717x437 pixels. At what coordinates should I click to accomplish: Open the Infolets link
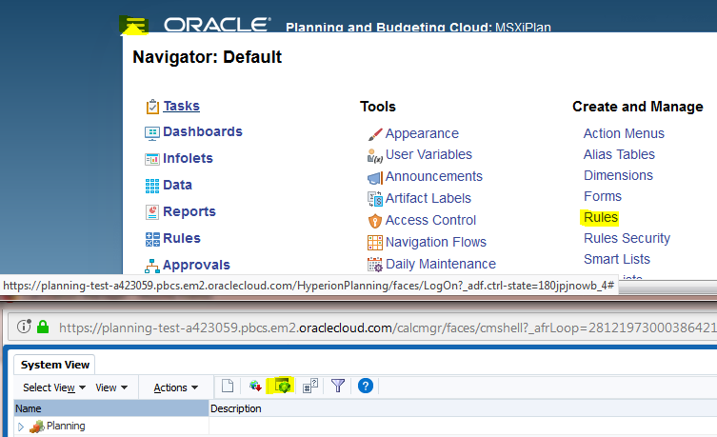pos(188,158)
